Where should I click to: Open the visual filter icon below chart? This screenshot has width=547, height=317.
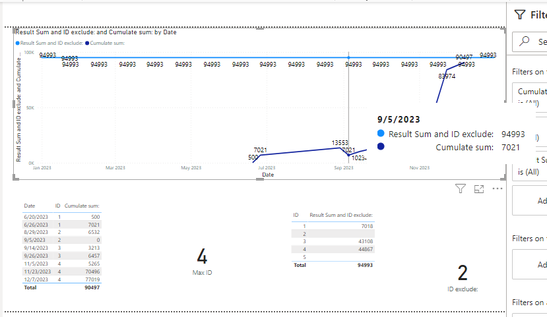tap(461, 188)
